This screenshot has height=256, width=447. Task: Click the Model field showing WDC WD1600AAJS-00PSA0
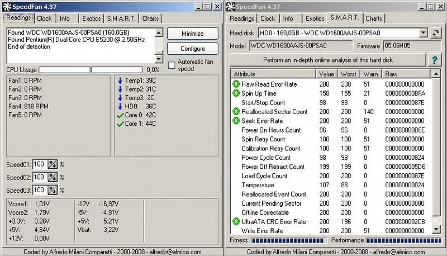click(x=301, y=46)
